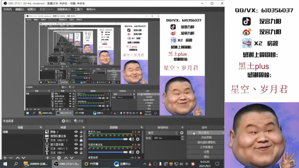Open taskbar search magnifier
The width and height of the screenshot is (299, 168).
(16, 164)
